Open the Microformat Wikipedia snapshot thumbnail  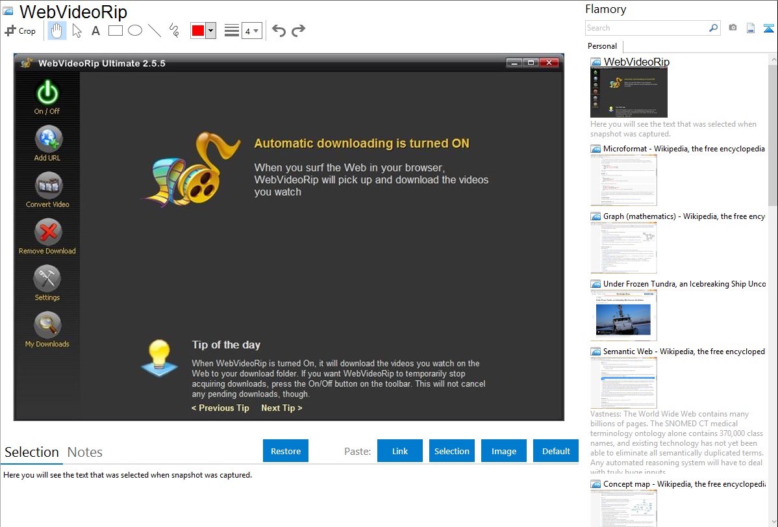click(623, 180)
